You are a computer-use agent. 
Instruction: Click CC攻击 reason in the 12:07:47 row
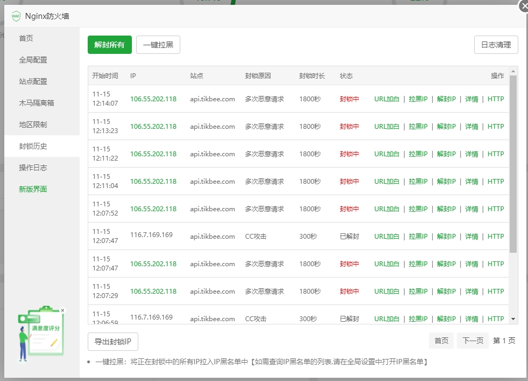(256, 237)
